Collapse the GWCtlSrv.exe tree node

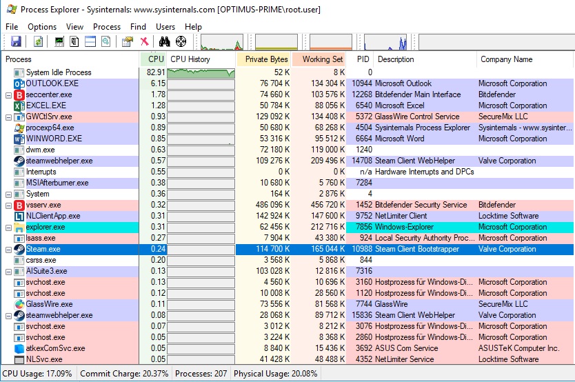coord(8,117)
